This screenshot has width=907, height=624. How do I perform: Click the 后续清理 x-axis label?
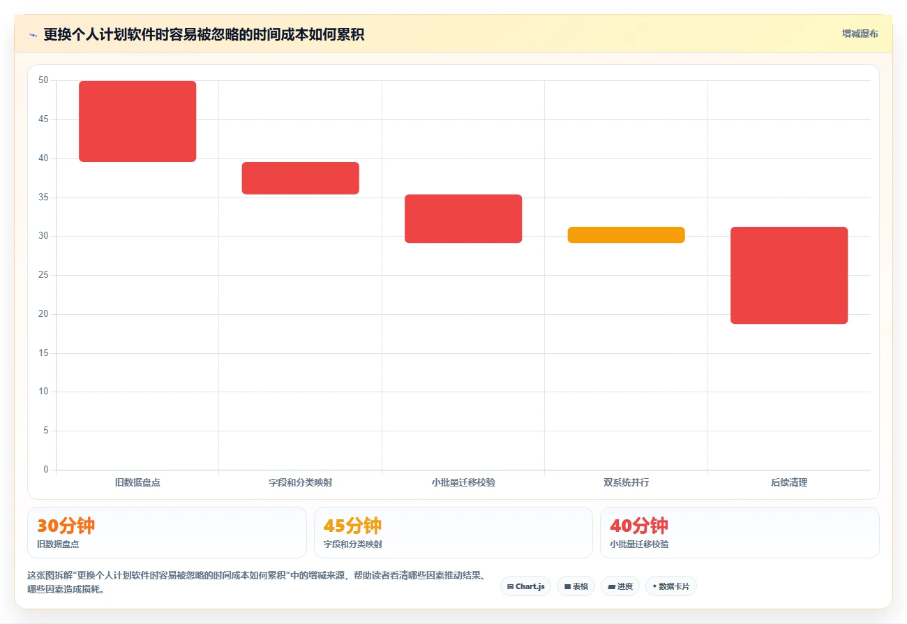coord(789,482)
